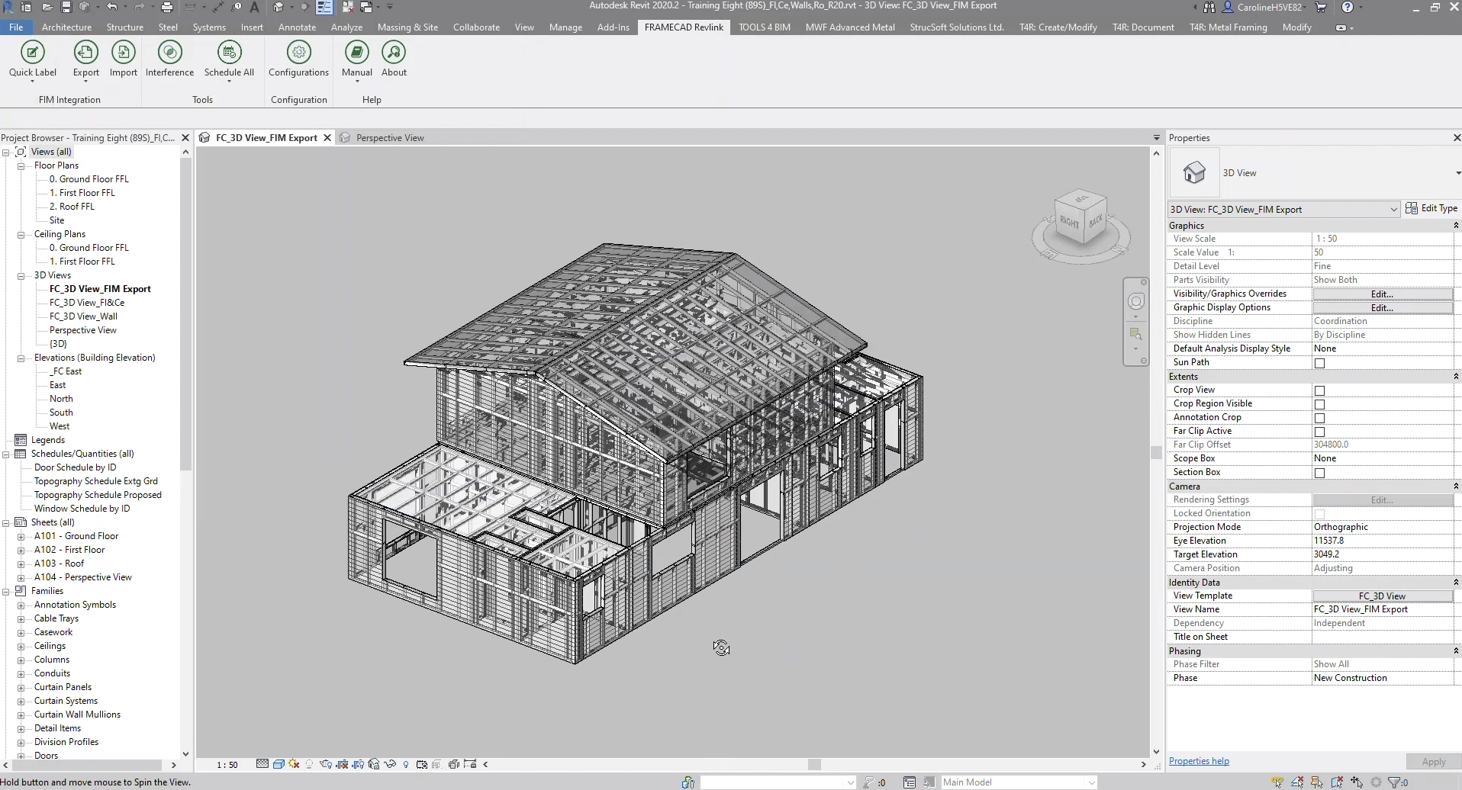Launch the Configurations tool
Viewport: 1462px width, 790px height.
pyautogui.click(x=298, y=59)
